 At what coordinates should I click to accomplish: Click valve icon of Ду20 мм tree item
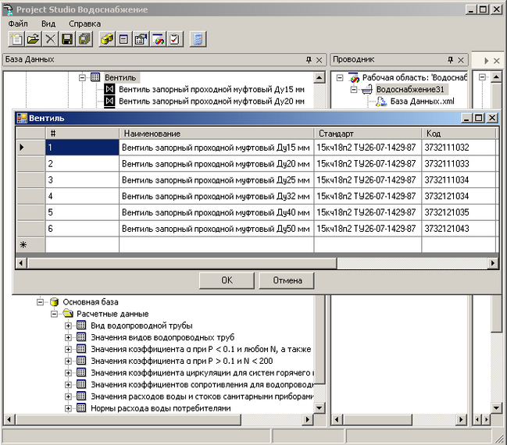tap(109, 101)
